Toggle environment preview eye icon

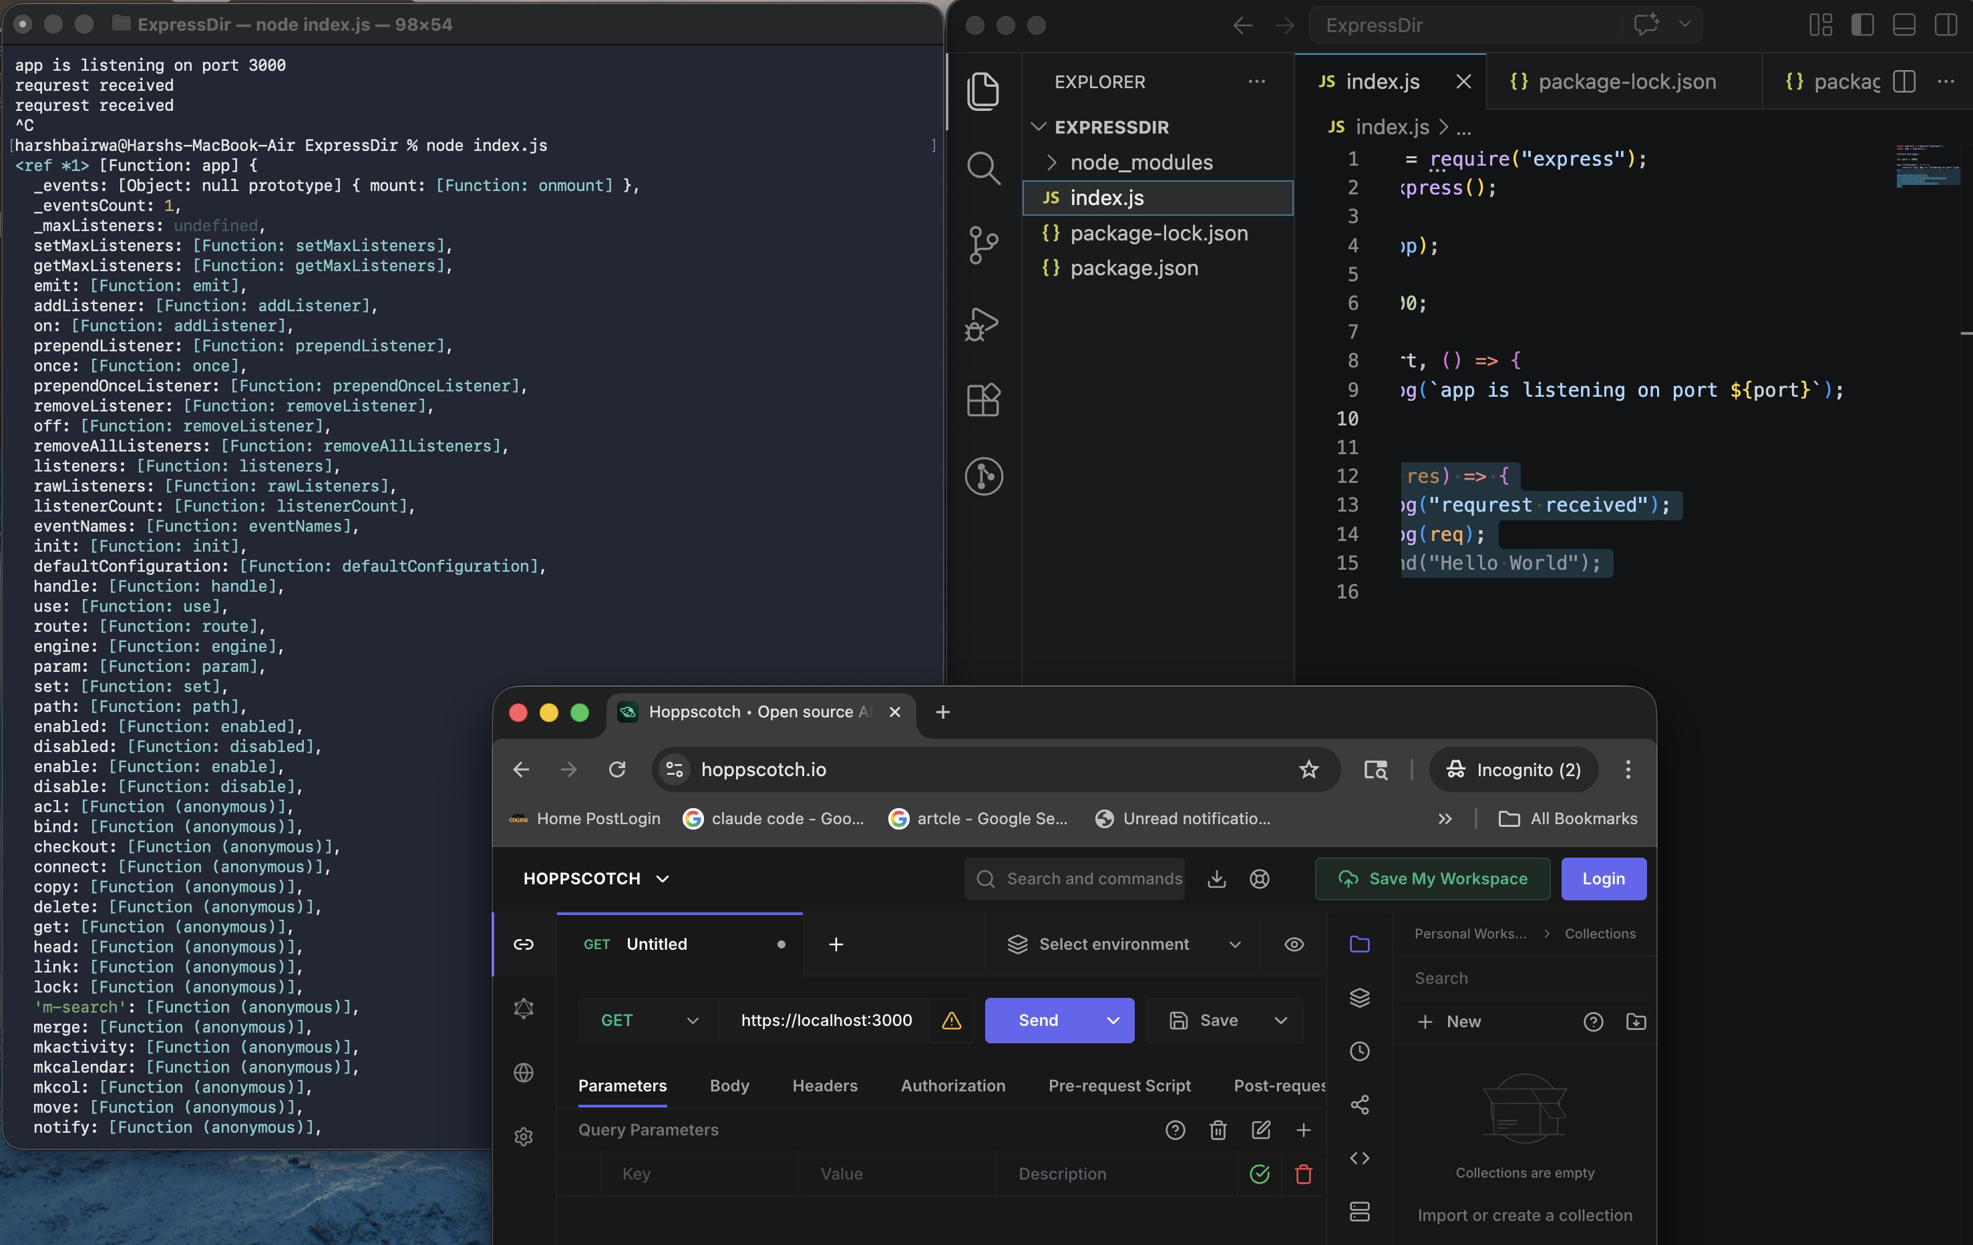click(1294, 944)
